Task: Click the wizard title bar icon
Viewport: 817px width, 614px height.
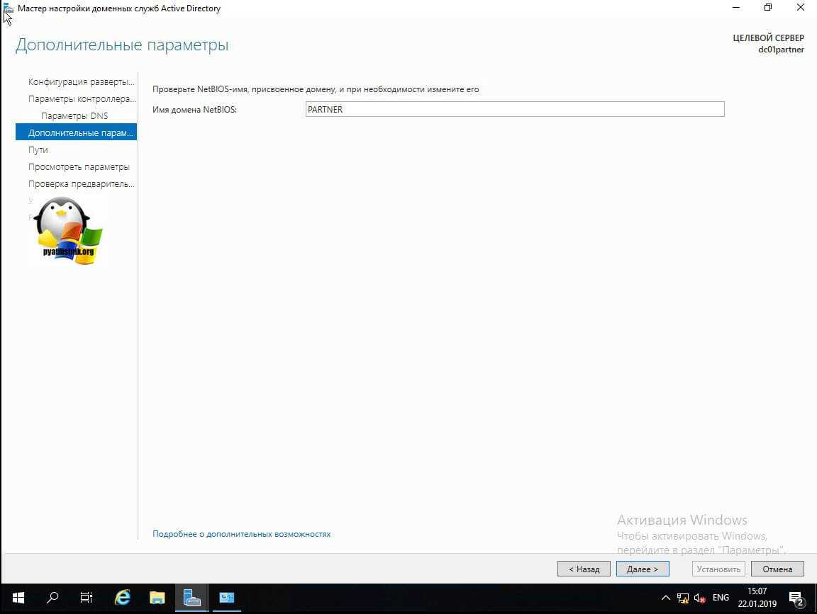Action: pos(9,8)
